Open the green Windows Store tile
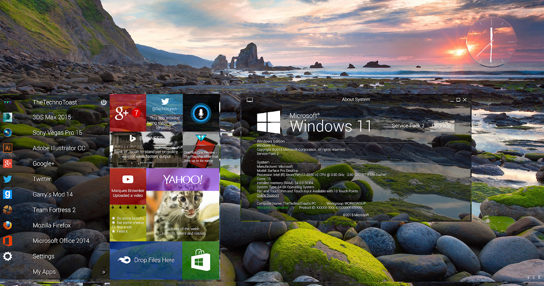 (201, 260)
